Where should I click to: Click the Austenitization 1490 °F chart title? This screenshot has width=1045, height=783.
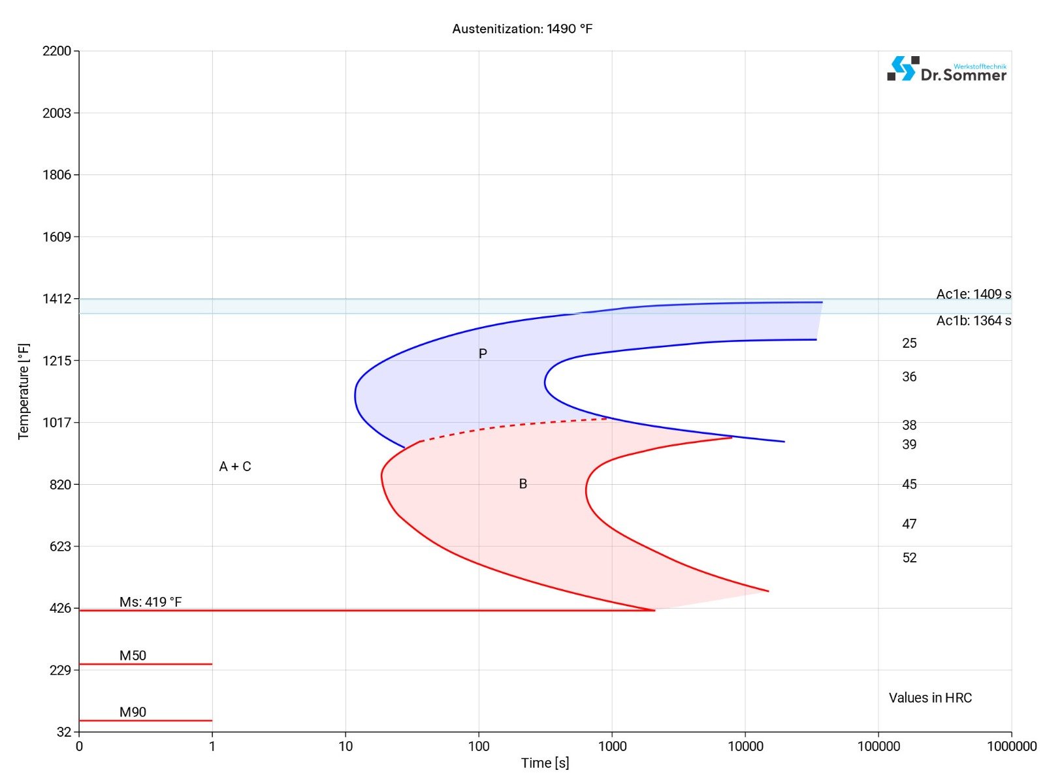(522, 29)
